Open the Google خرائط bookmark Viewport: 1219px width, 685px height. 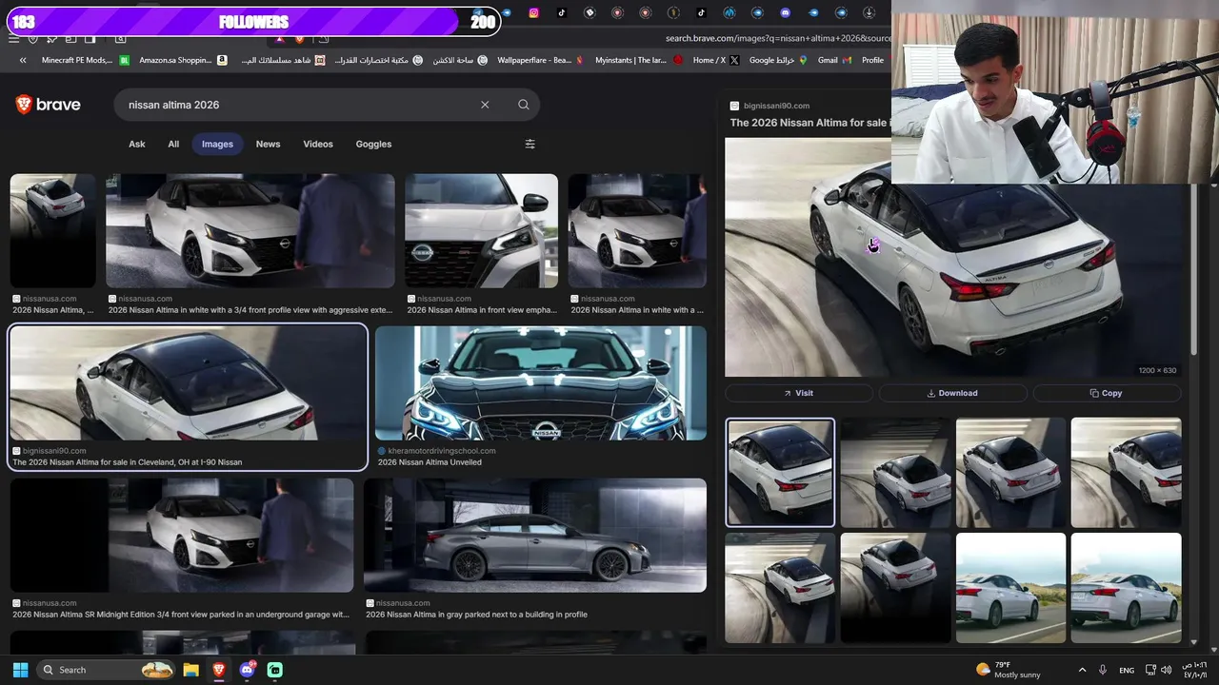coord(778,60)
